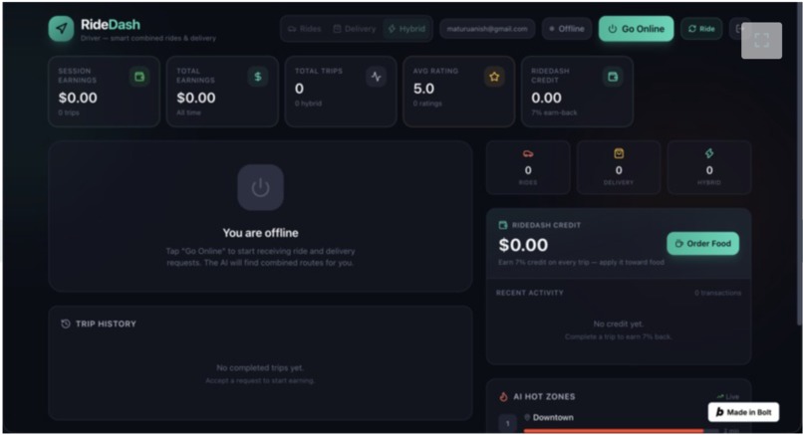Click the "RECENT ACTIVITY" label
The image size is (803, 435).
pyautogui.click(x=530, y=293)
